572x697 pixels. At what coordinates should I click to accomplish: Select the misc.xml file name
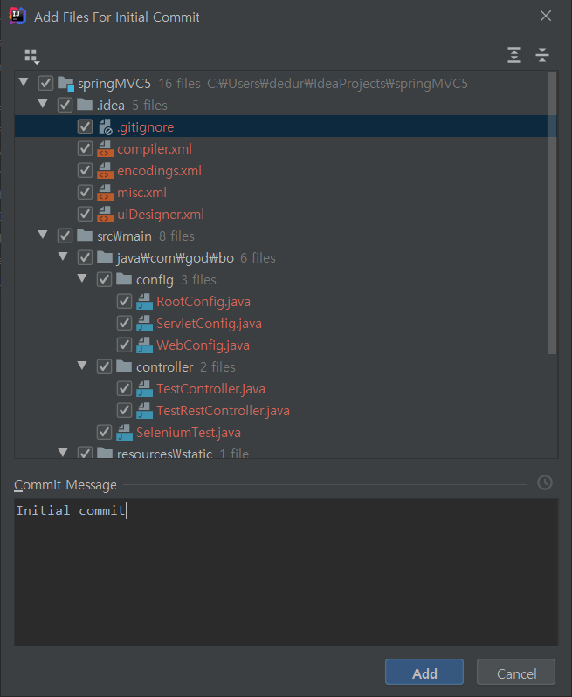coord(141,193)
